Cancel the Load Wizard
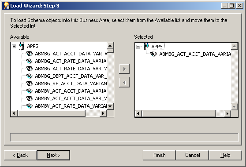The image size is (246, 167). [x=192, y=155]
